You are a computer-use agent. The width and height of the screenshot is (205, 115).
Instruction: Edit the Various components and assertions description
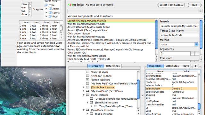135,16
